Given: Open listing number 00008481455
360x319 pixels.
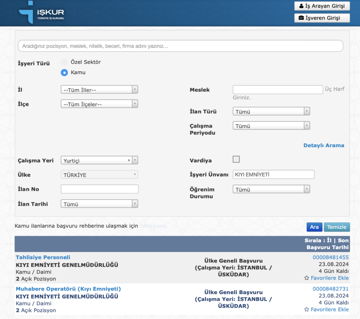Looking at the screenshot, I should coord(330,257).
